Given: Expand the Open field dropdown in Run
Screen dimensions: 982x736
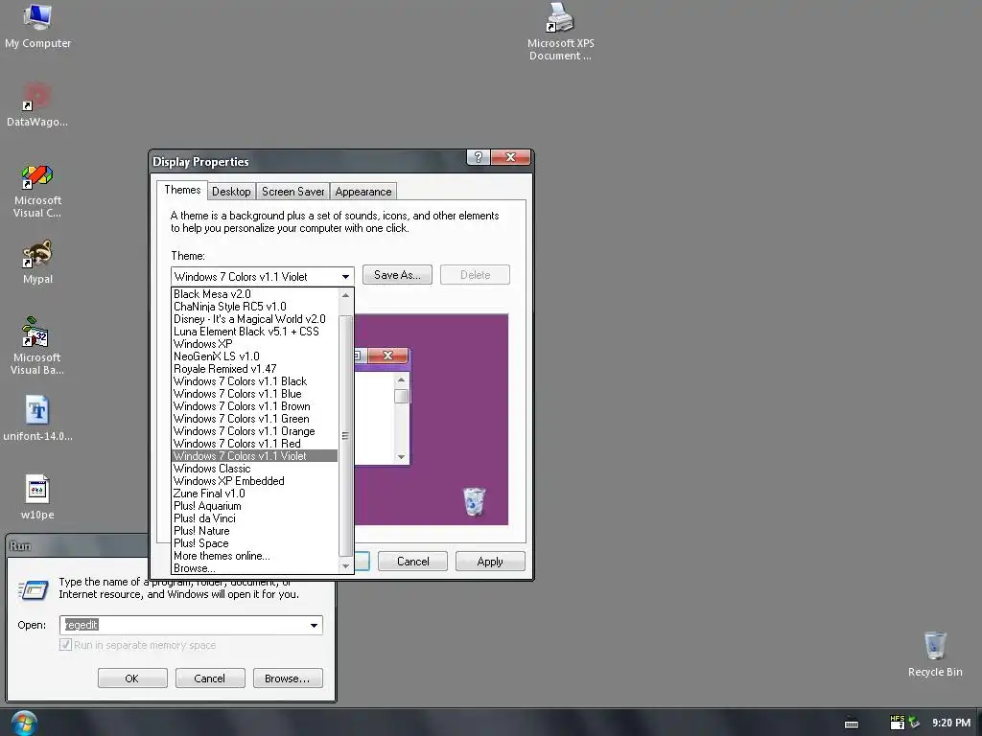Looking at the screenshot, I should click(x=314, y=625).
